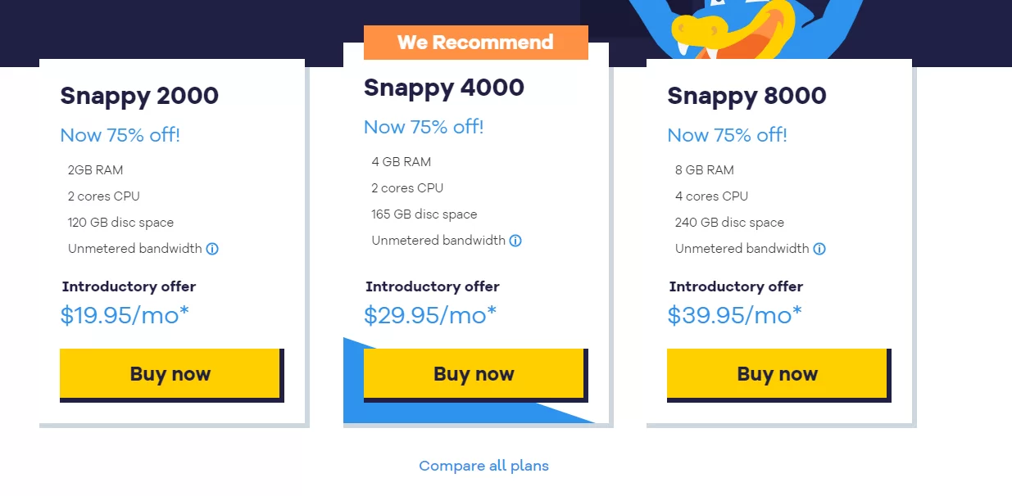Click the We Recommend badge

(x=475, y=43)
